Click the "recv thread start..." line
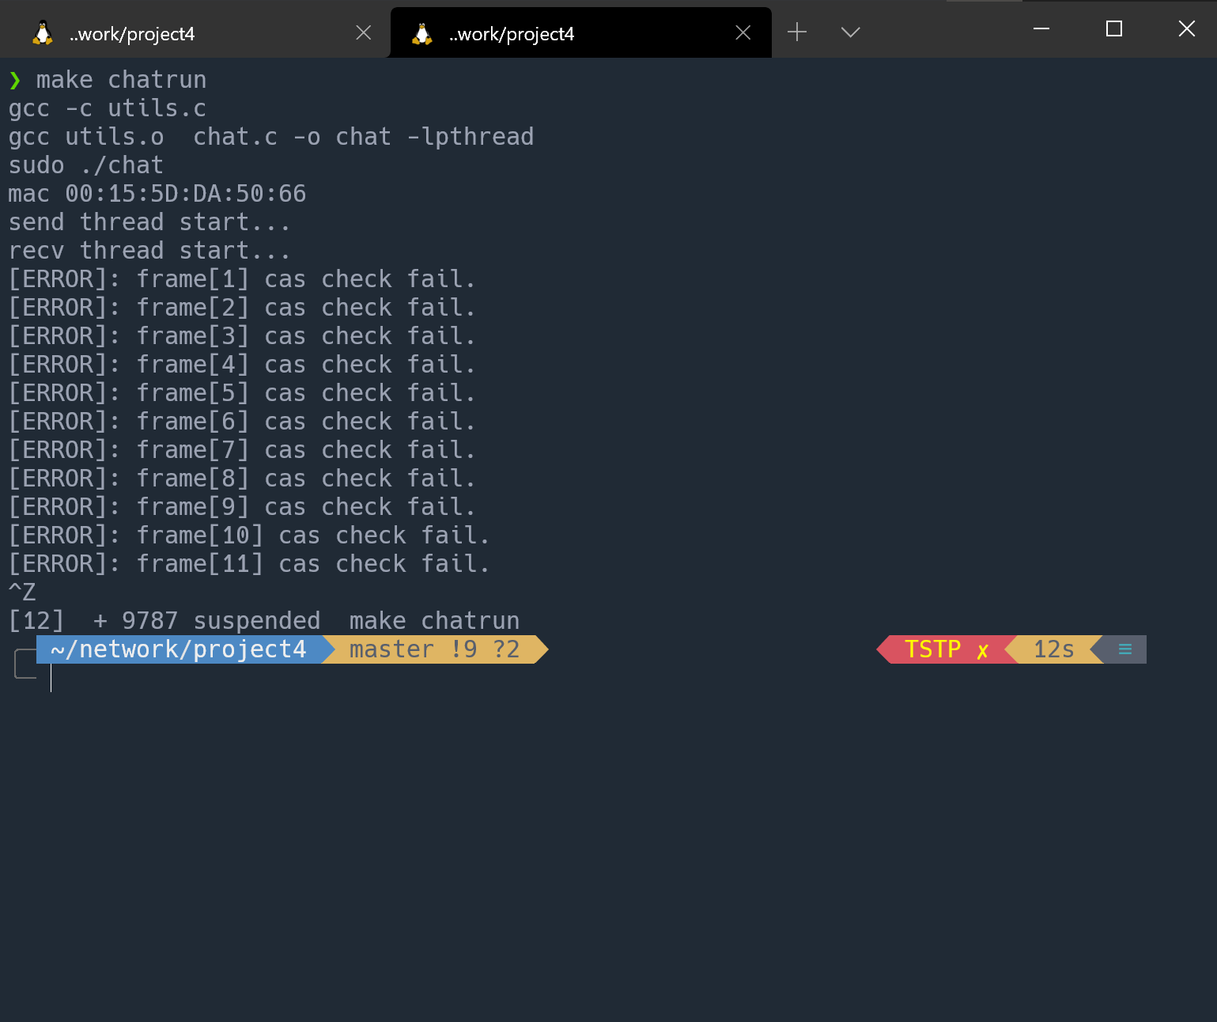 coord(149,251)
